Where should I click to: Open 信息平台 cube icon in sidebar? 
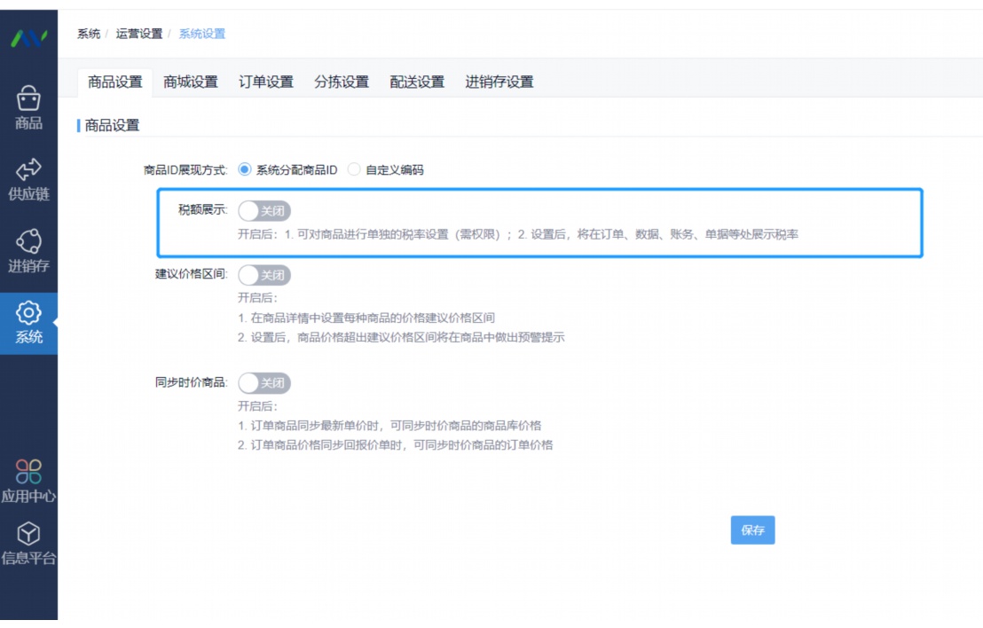pos(29,534)
